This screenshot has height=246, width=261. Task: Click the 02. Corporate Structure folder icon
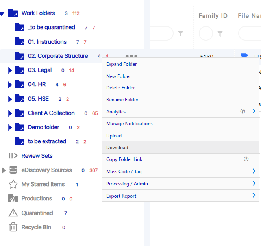point(19,56)
